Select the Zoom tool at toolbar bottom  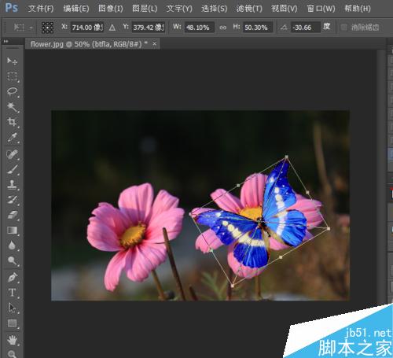point(12,354)
